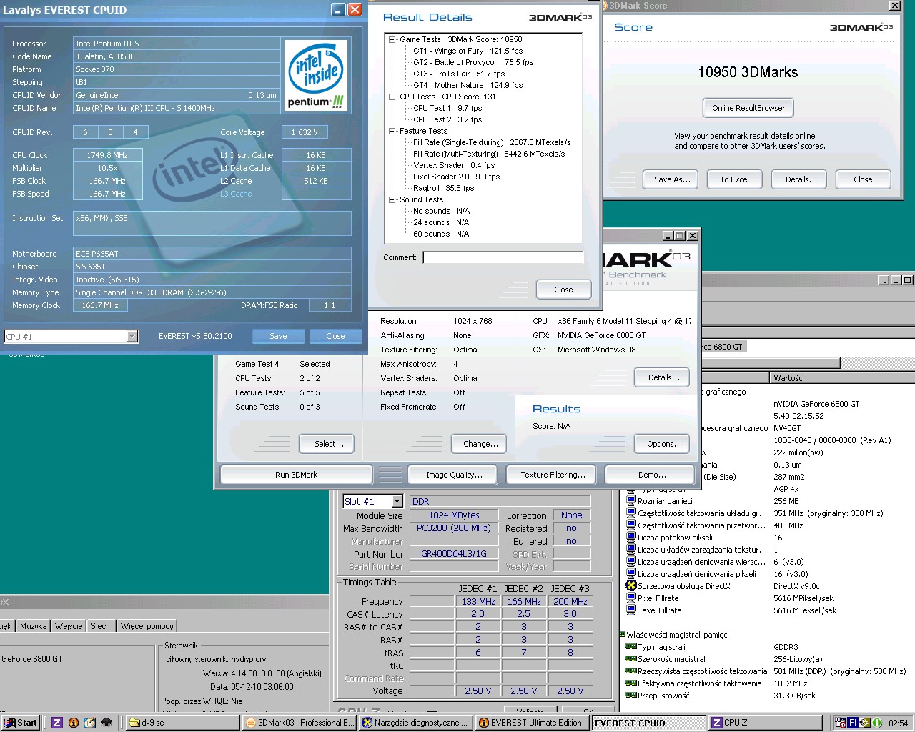Open the Start menu
This screenshot has height=732, width=915.
tap(20, 723)
